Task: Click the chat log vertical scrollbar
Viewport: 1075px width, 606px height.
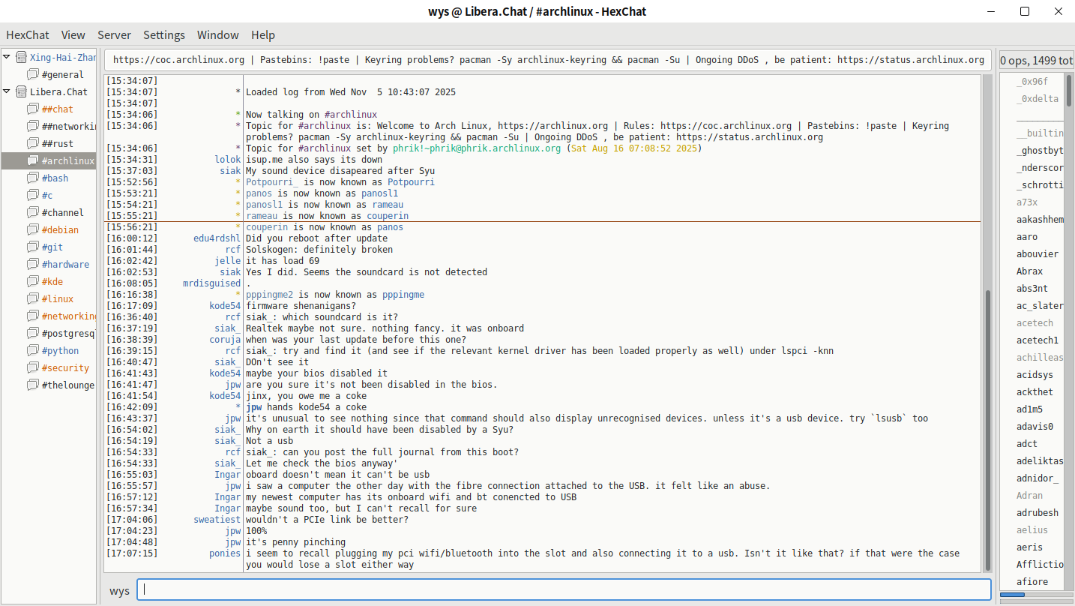Action: click(987, 427)
